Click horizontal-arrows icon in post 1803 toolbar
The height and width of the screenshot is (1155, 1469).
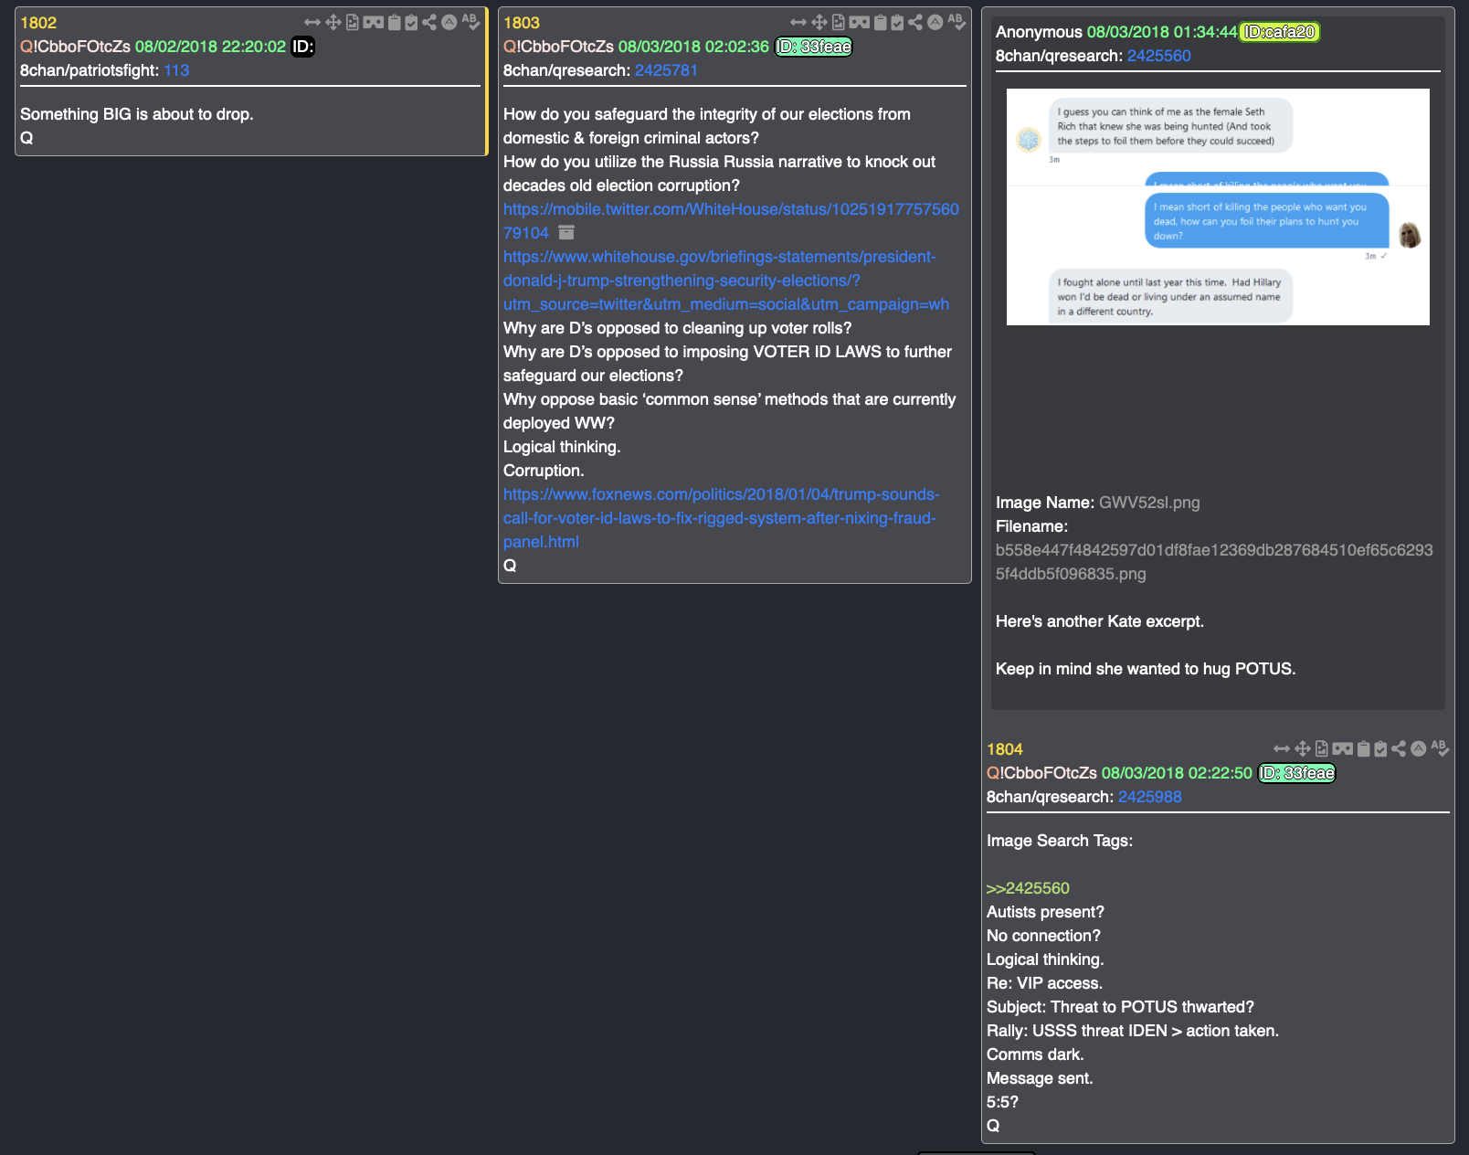coord(798,22)
